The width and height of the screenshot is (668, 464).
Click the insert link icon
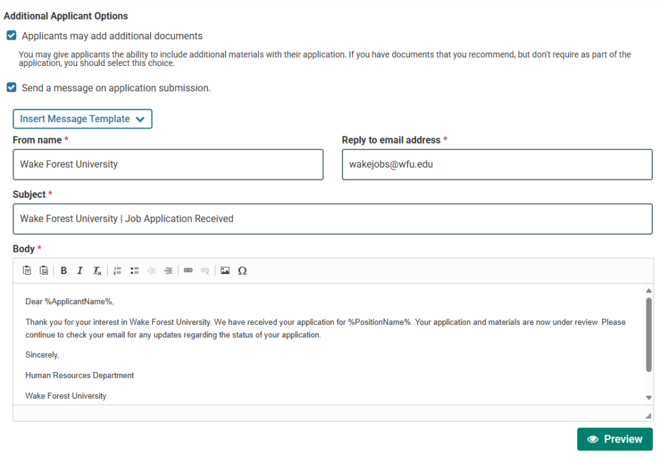188,271
